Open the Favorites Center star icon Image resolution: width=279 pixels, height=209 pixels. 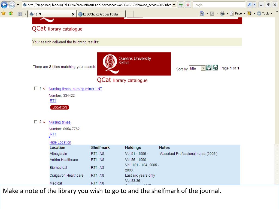[3, 13]
